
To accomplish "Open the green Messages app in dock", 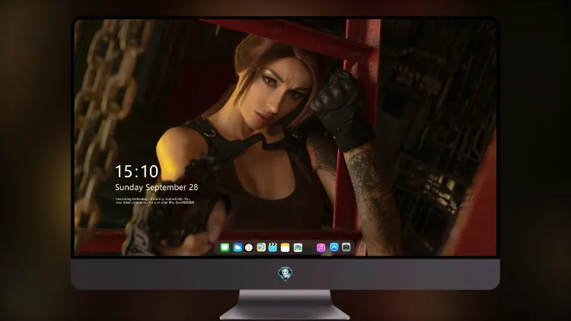I will pyautogui.click(x=225, y=248).
